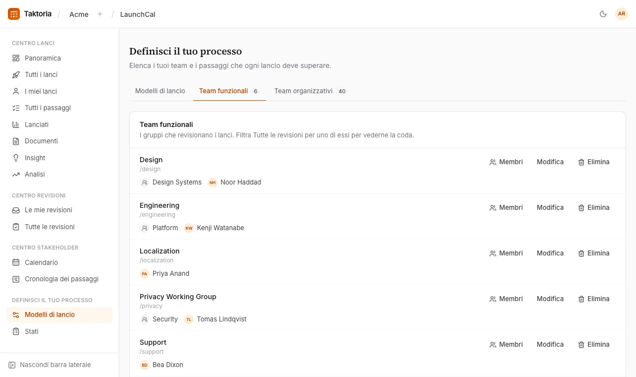Toggle dark mode moon icon
Viewport: 636px width, 377px height.
603,14
